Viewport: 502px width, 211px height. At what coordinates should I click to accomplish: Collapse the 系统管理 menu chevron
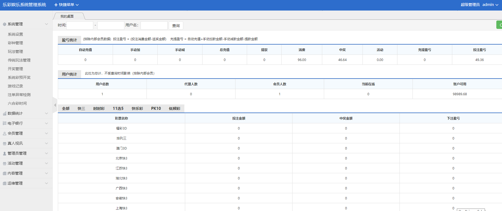tap(46, 24)
